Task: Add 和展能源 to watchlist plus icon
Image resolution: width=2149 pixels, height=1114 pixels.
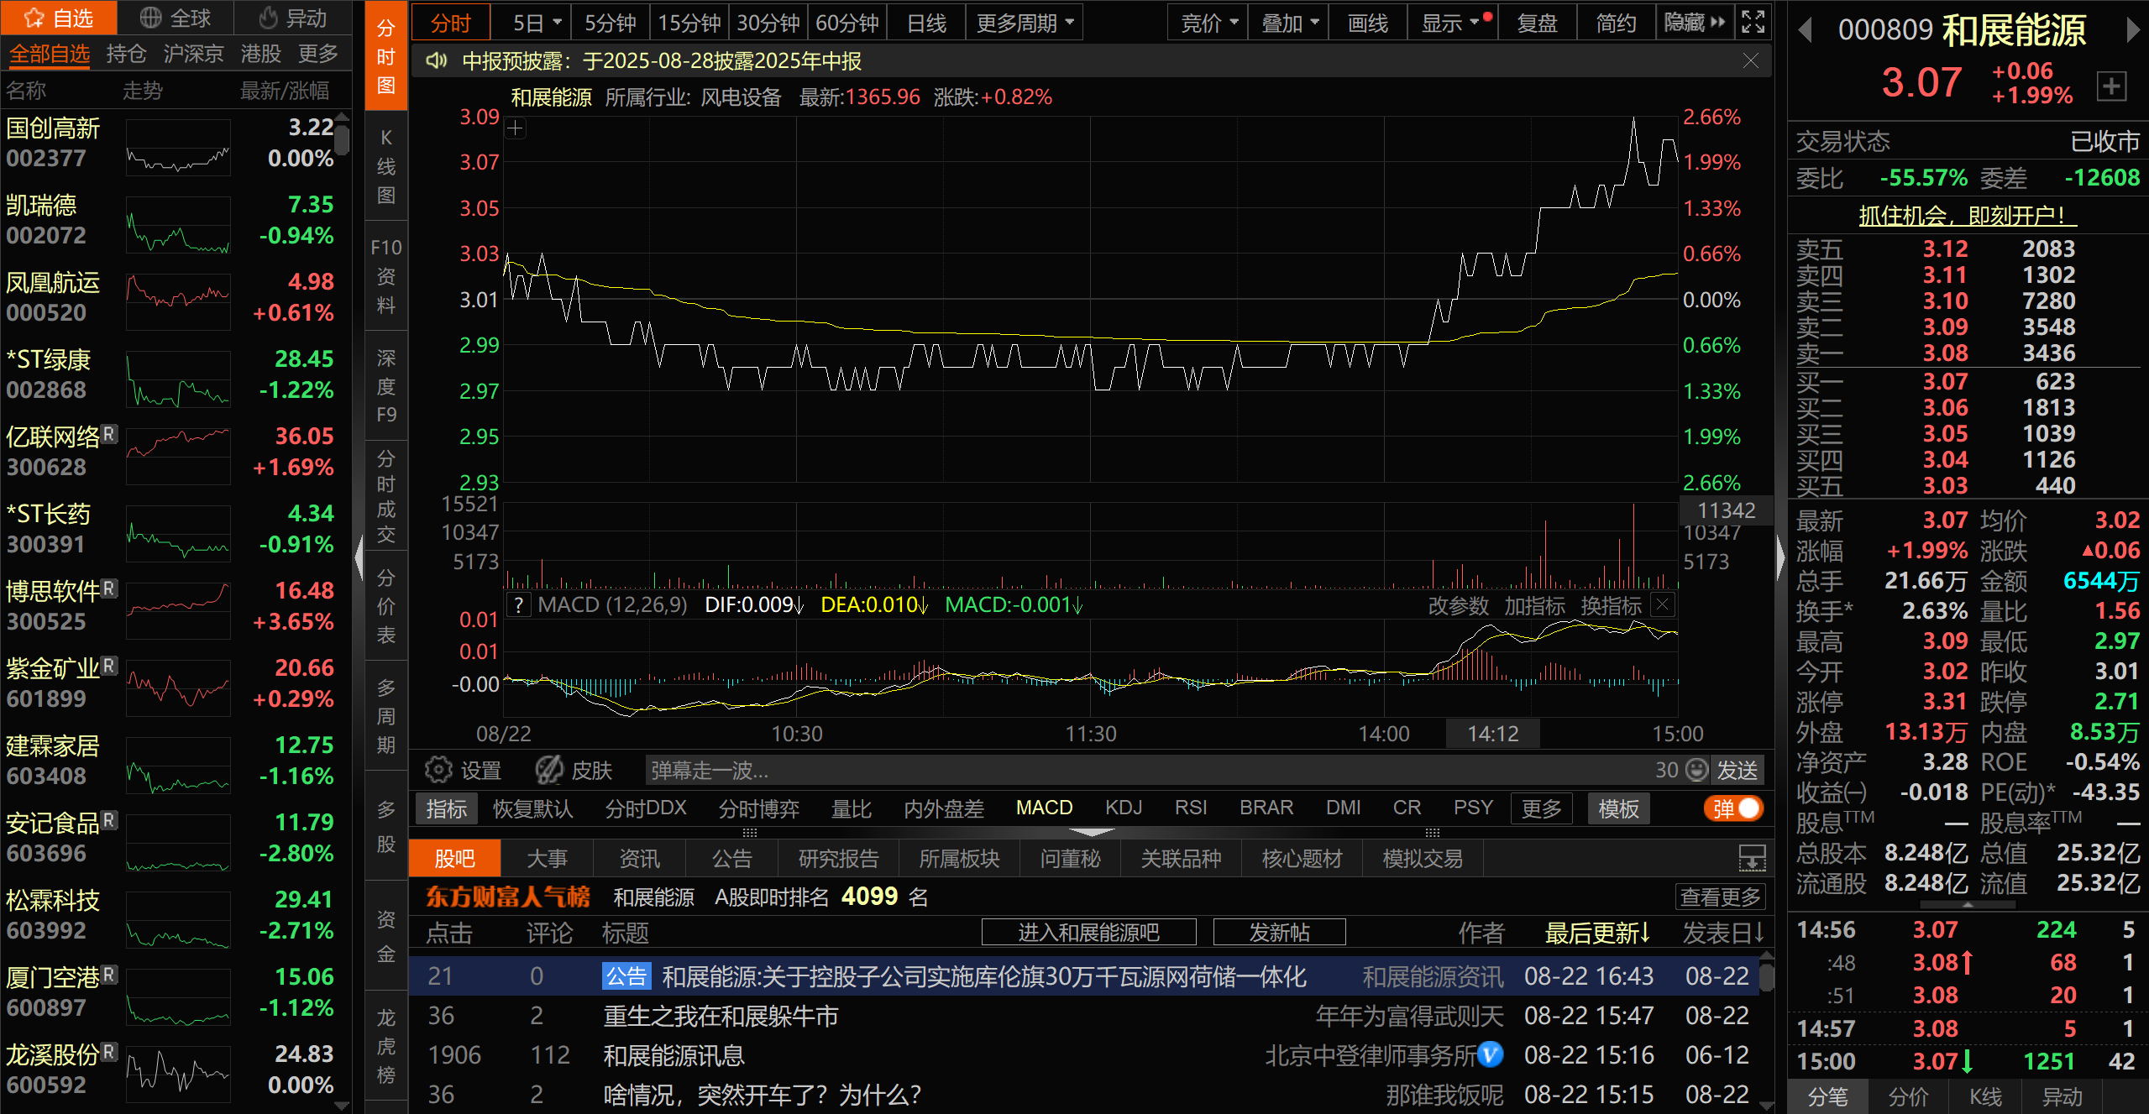Action: click(x=2112, y=86)
